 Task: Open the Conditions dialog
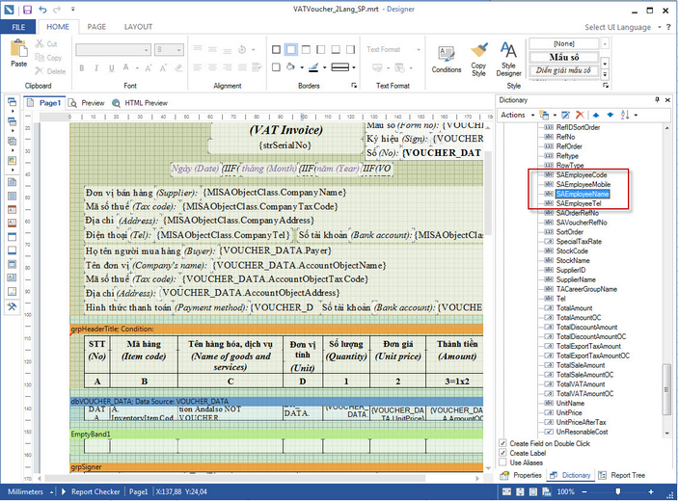[447, 59]
